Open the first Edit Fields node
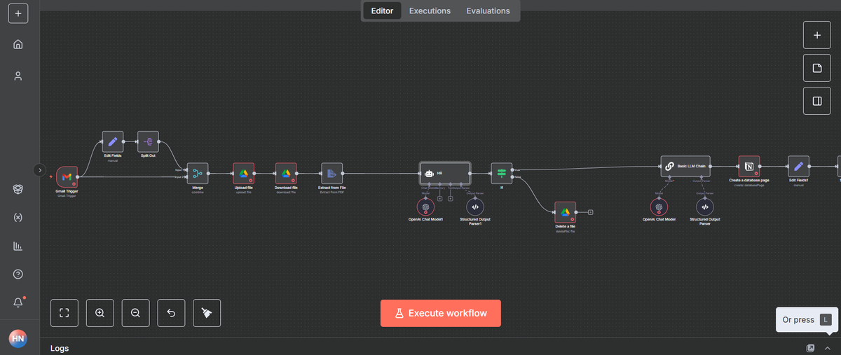The image size is (841, 355). tap(112, 141)
